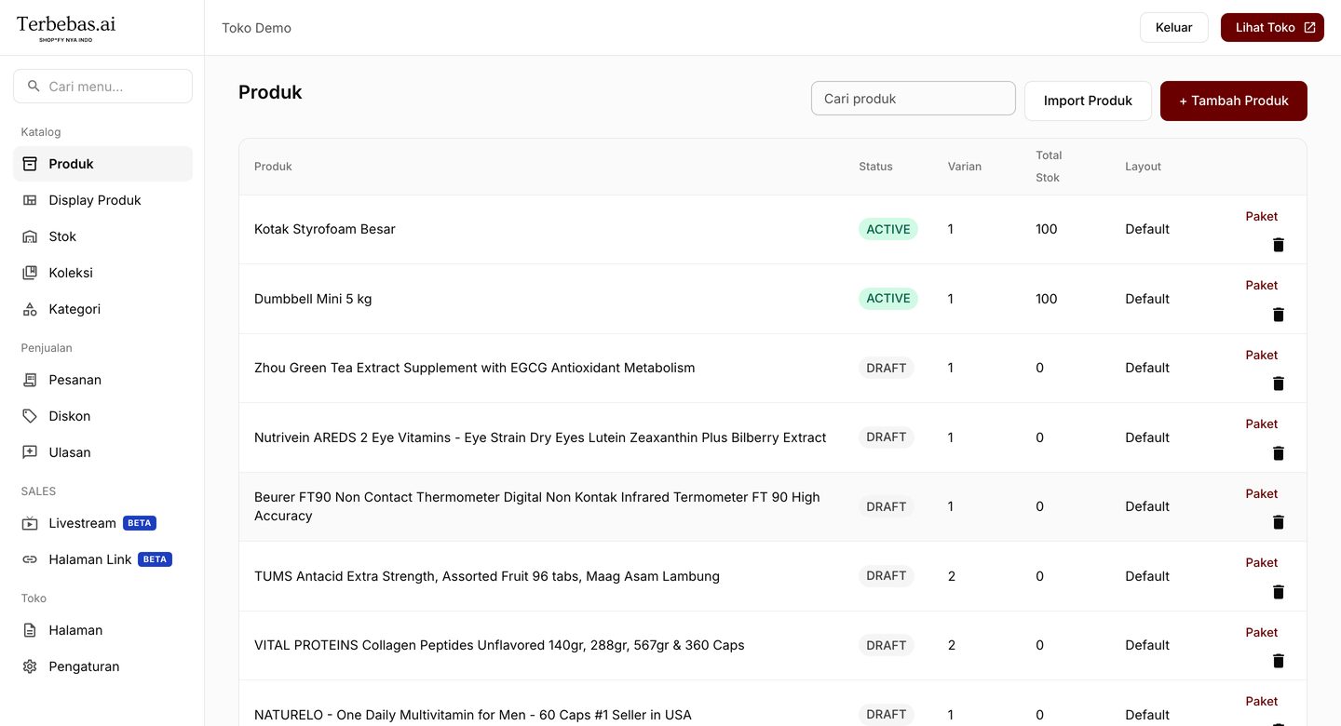Screen dimensions: 1341x726
Task: Click Paket link for TUMS Antacid
Action: (1262, 562)
